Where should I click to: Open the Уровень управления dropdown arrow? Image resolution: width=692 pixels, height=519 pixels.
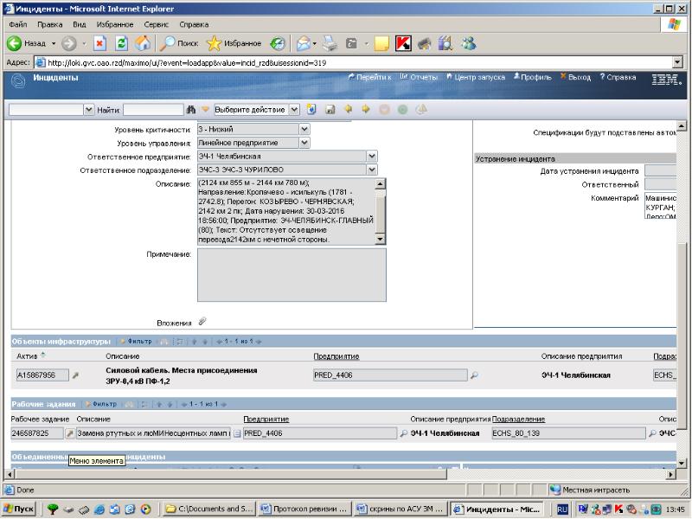point(304,143)
